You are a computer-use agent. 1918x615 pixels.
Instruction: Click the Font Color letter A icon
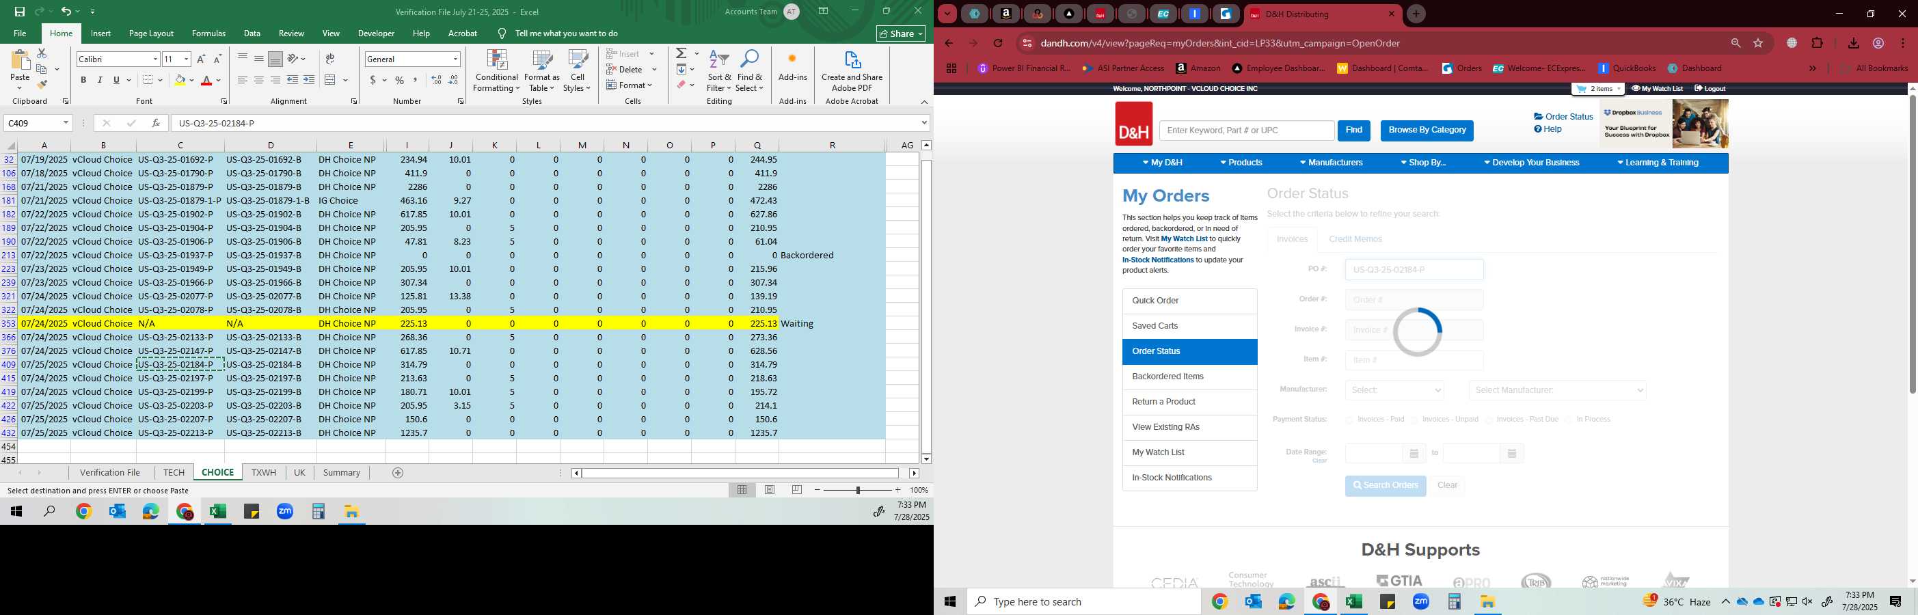[207, 81]
